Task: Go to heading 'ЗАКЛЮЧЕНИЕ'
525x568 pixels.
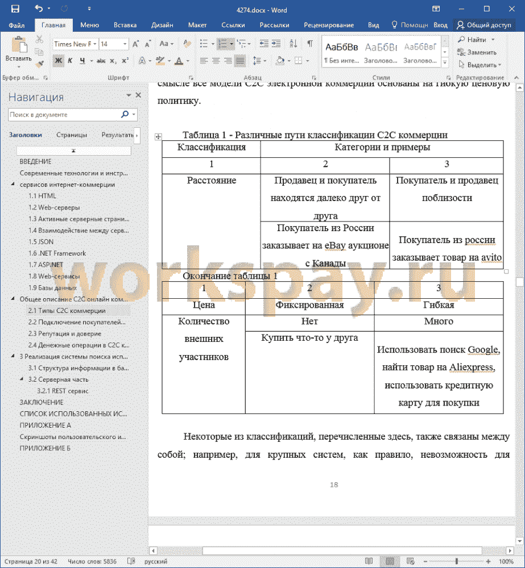Action: pyautogui.click(x=42, y=402)
